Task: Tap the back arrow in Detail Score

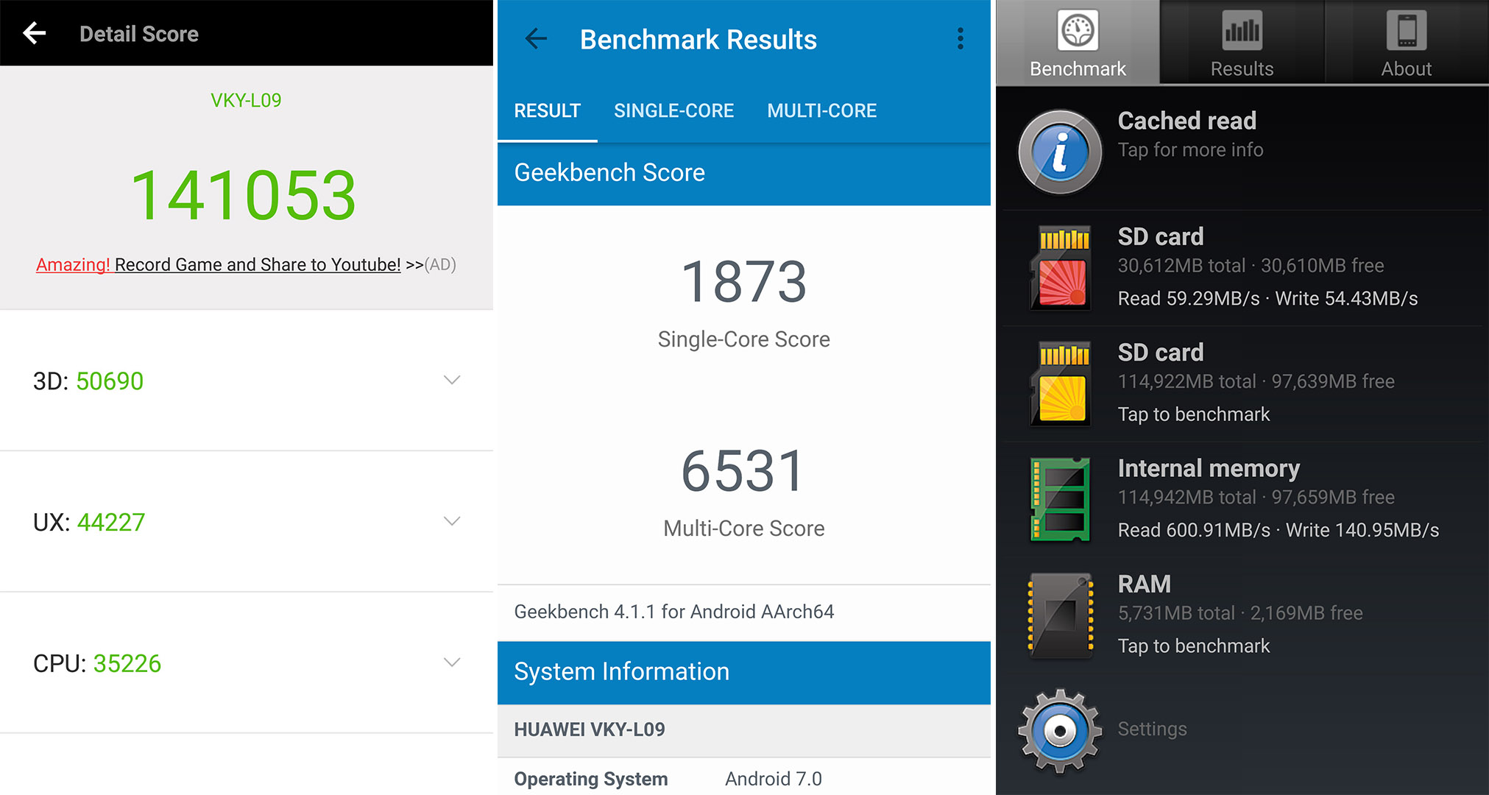Action: tap(34, 33)
